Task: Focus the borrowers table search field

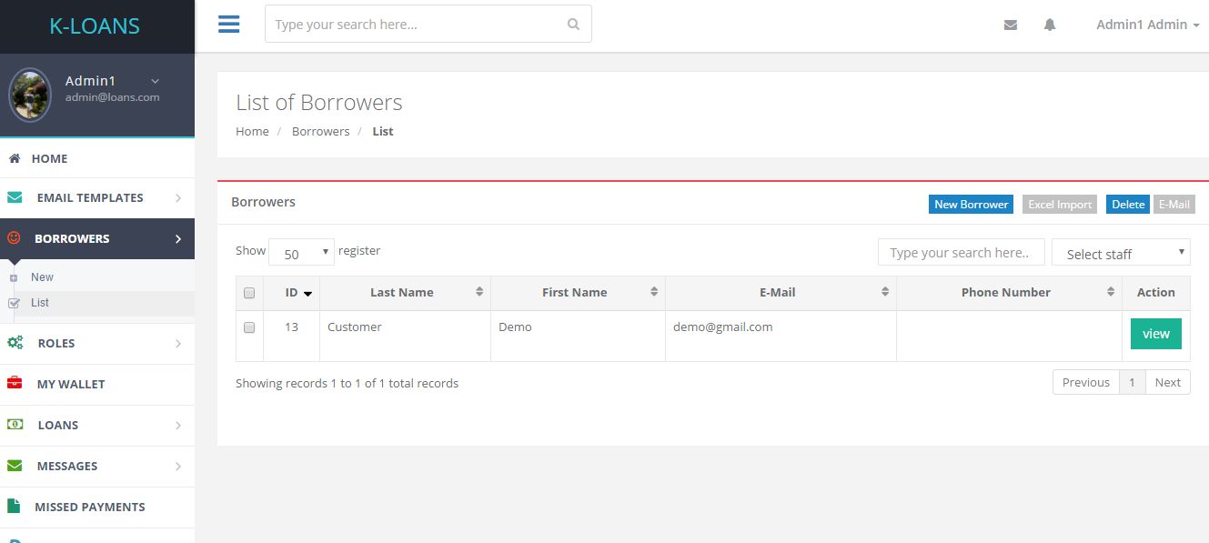Action: (x=961, y=253)
